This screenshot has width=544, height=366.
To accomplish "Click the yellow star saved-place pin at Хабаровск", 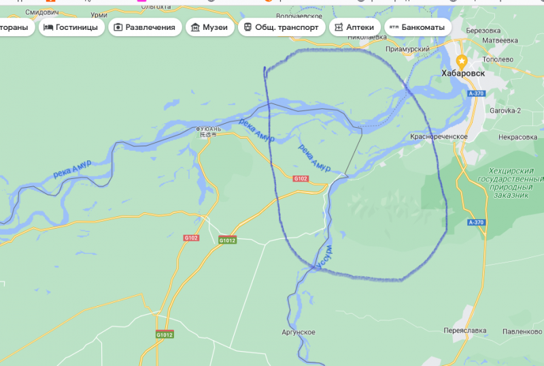I will 462,62.
